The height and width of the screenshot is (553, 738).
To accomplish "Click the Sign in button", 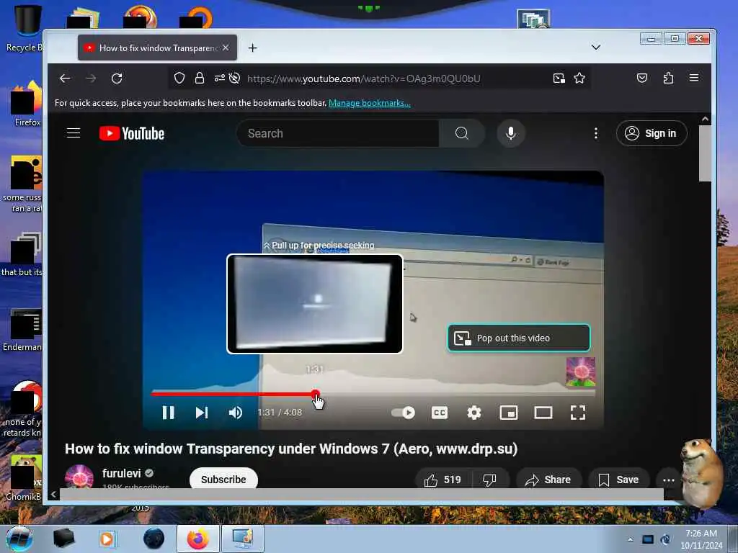I will (652, 133).
